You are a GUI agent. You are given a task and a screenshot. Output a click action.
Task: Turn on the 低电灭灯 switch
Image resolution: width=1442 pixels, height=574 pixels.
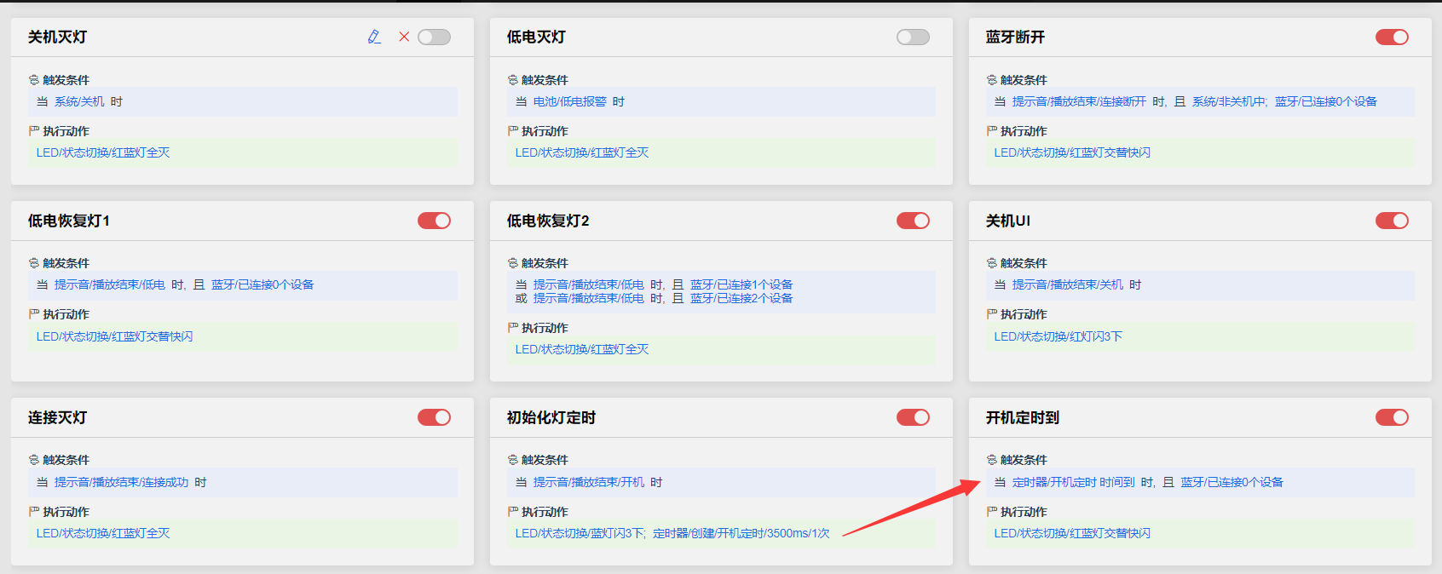913,37
